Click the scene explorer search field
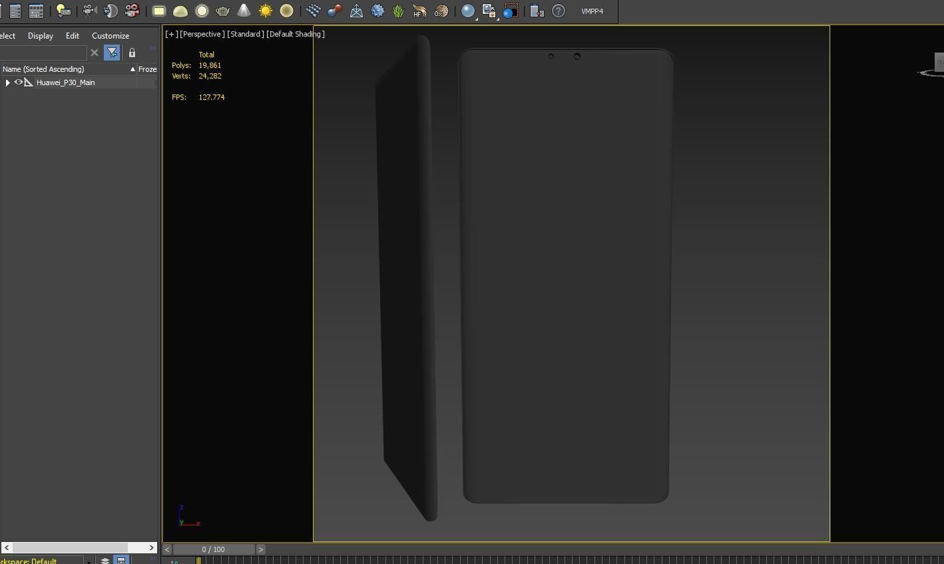 (x=43, y=53)
